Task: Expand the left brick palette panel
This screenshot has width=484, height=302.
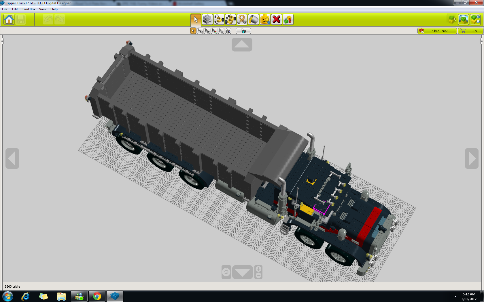Action: pyautogui.click(x=2, y=41)
